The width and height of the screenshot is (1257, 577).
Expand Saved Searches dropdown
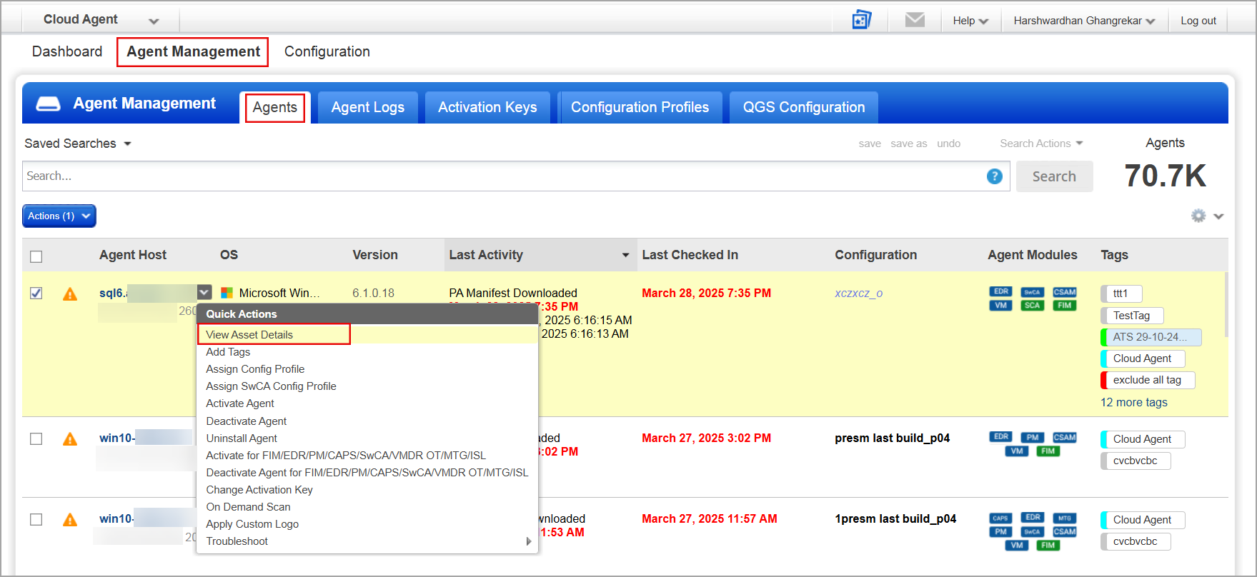pos(78,144)
